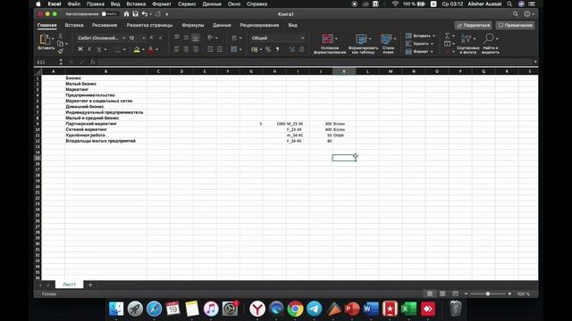Click the Format as table icon
This screenshot has width=572, height=321.
coord(361,38)
